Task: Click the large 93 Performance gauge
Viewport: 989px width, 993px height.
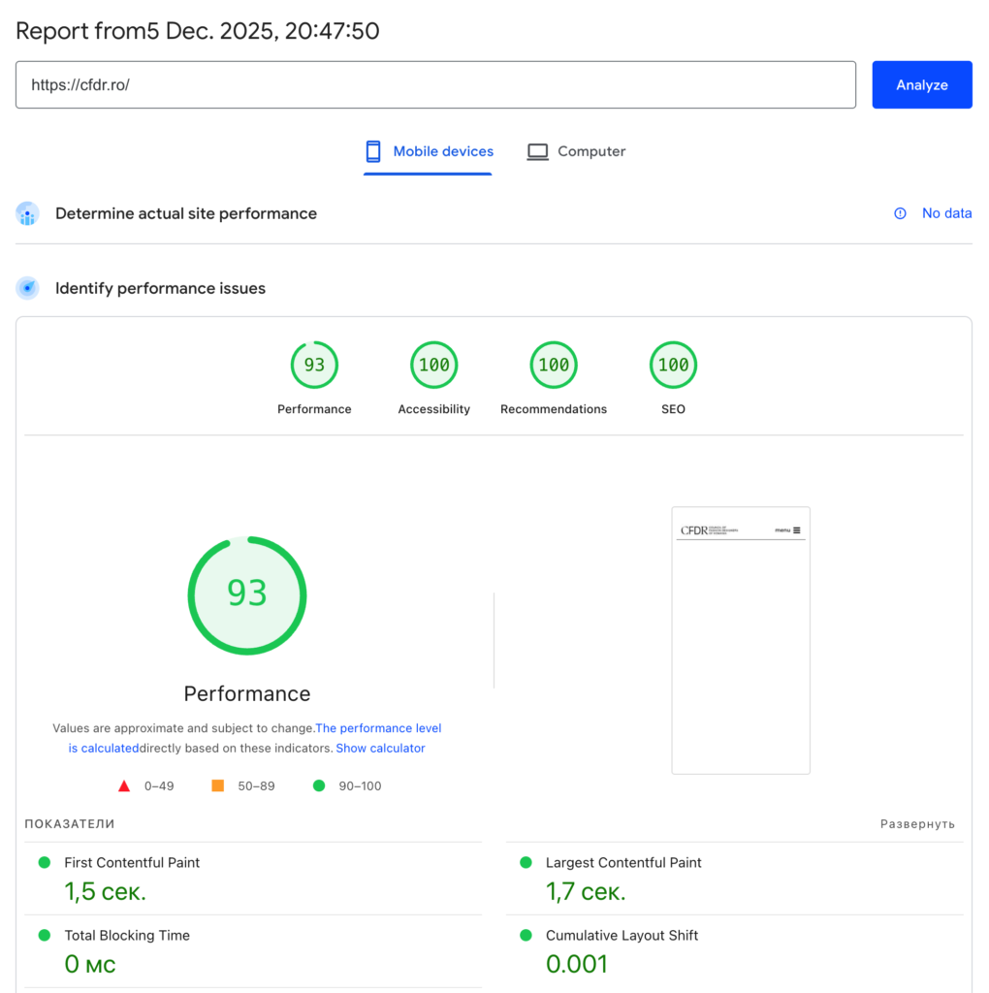Action: [x=247, y=594]
